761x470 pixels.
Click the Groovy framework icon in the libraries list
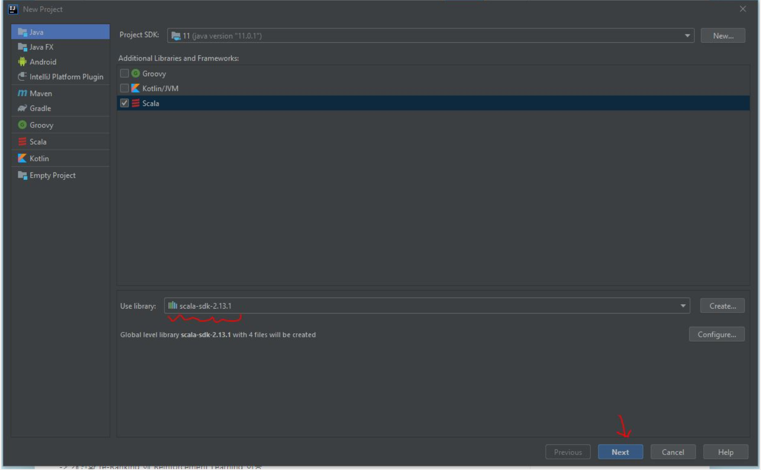point(135,74)
